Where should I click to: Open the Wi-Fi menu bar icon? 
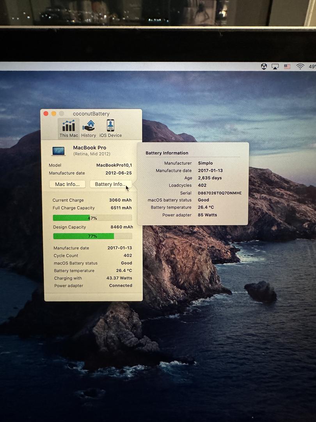[x=300, y=66]
